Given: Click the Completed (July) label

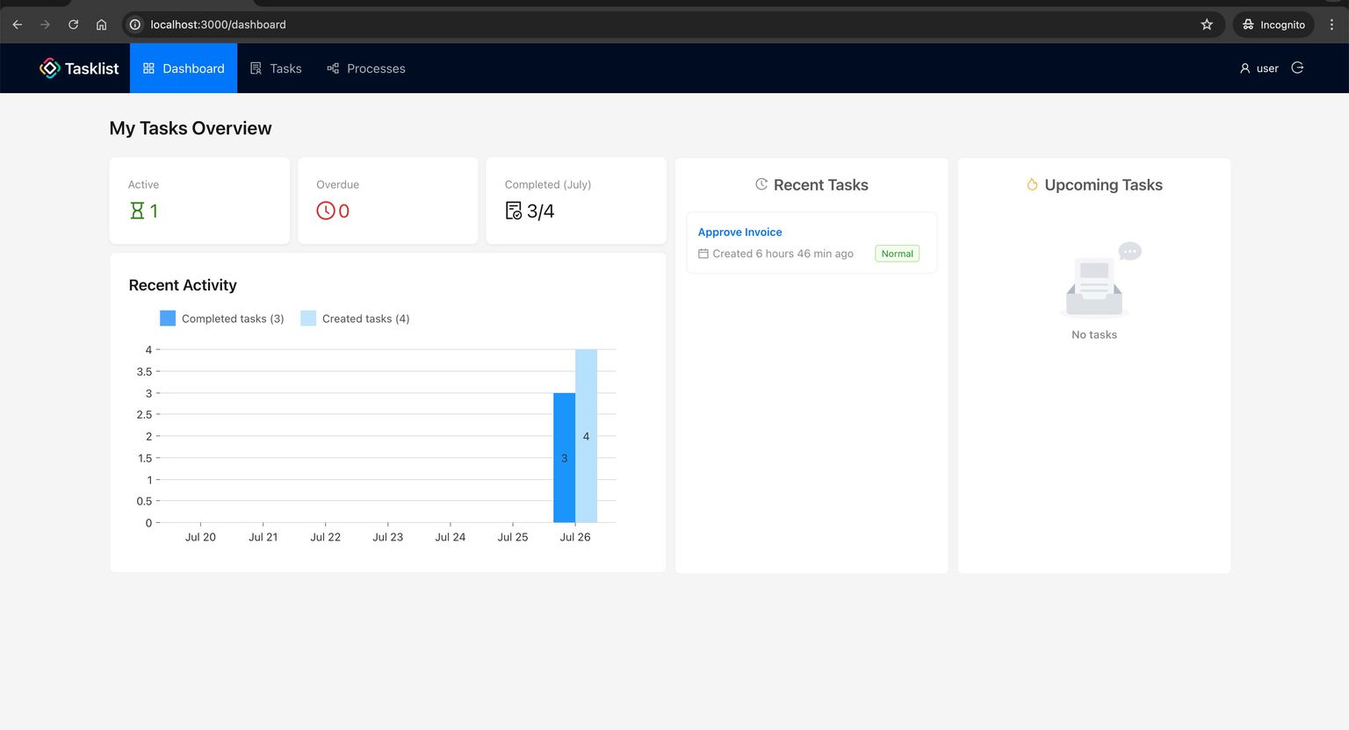Looking at the screenshot, I should pos(547,184).
